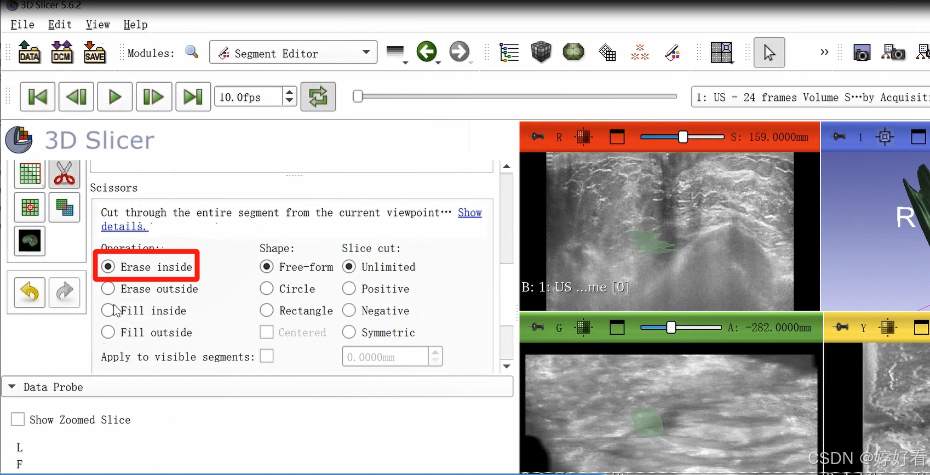Open the View menu
930x475 pixels.
point(97,24)
